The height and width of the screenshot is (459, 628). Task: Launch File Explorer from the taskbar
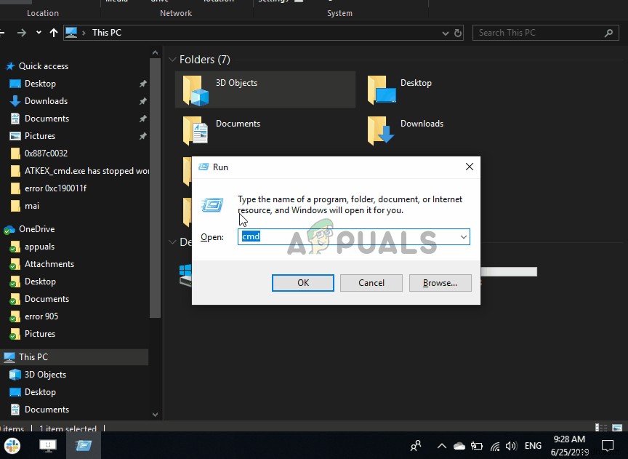(83, 445)
